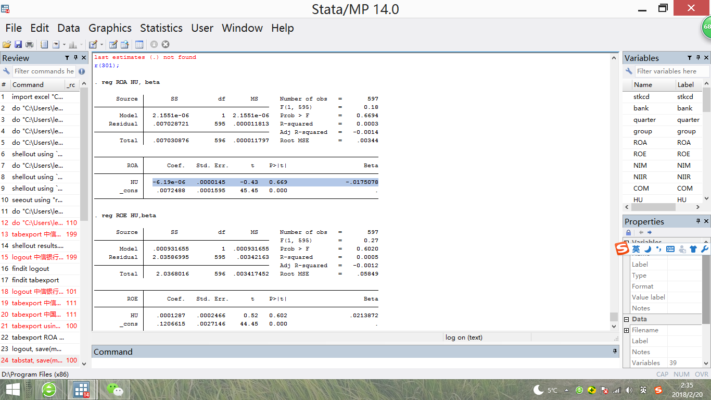Open the Data Editor (Edit) icon
The image size is (711, 400).
coord(112,45)
